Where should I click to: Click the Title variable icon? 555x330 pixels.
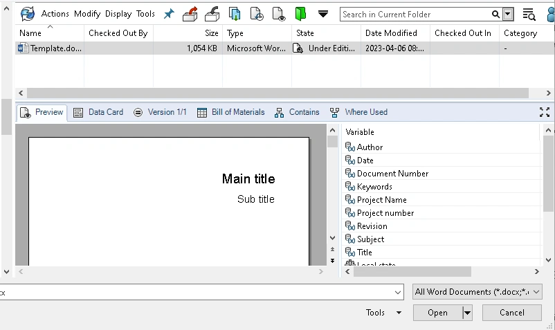coord(350,253)
